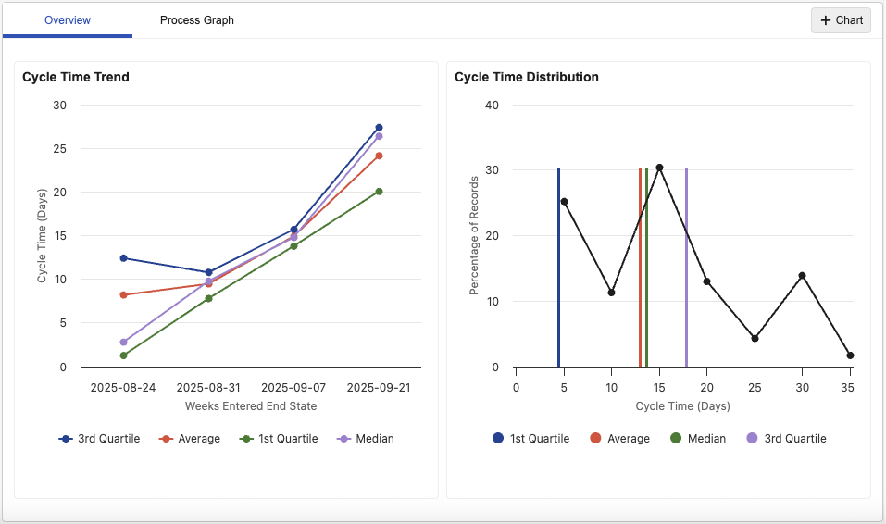Click the distribution point at 30 days

coord(802,276)
